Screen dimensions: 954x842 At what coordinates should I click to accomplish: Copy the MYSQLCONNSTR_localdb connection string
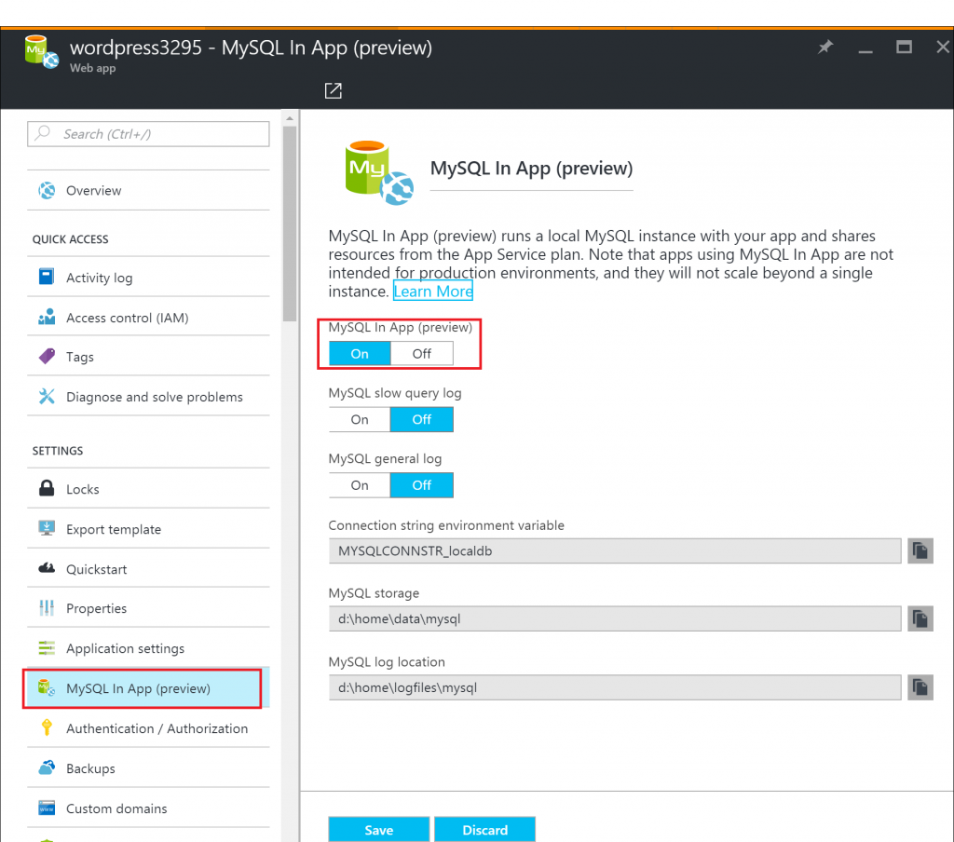(920, 550)
